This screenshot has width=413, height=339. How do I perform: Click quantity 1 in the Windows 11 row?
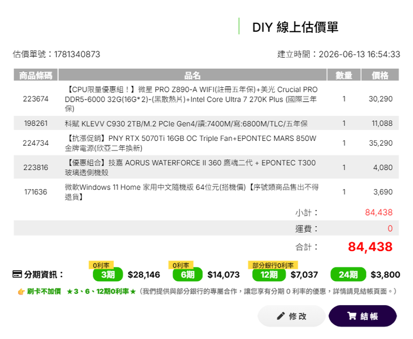coord(344,192)
